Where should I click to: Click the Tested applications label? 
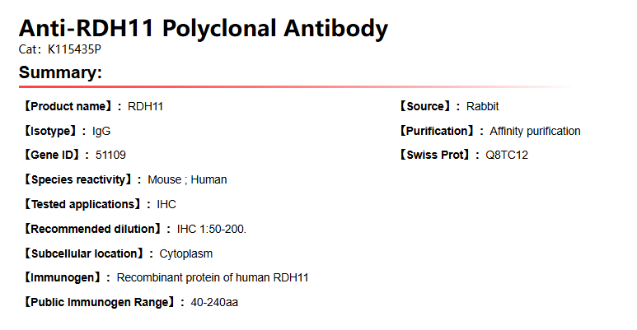83,204
